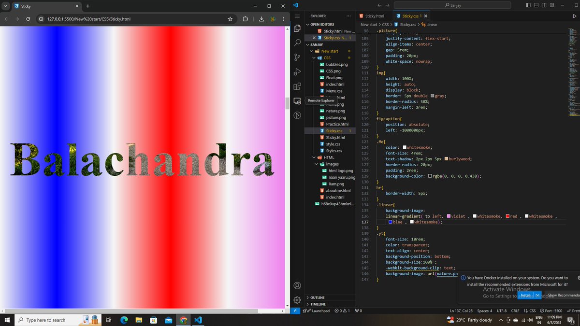Open the Customize Layout icon
Image resolution: width=580 pixels, height=326 pixels.
552,5
